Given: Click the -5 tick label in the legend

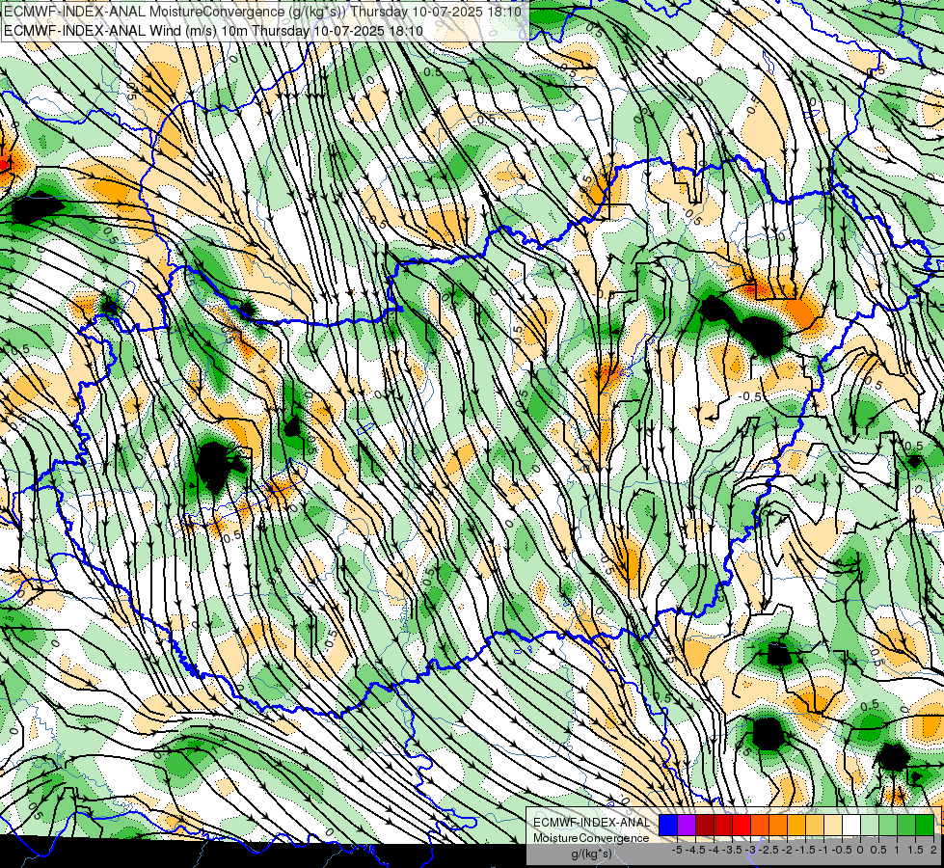Looking at the screenshot, I should tap(677, 850).
